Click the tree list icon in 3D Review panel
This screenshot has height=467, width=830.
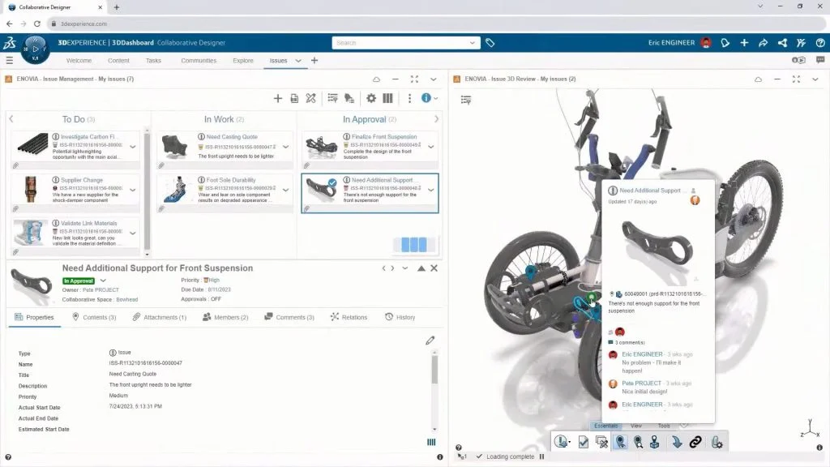point(466,100)
